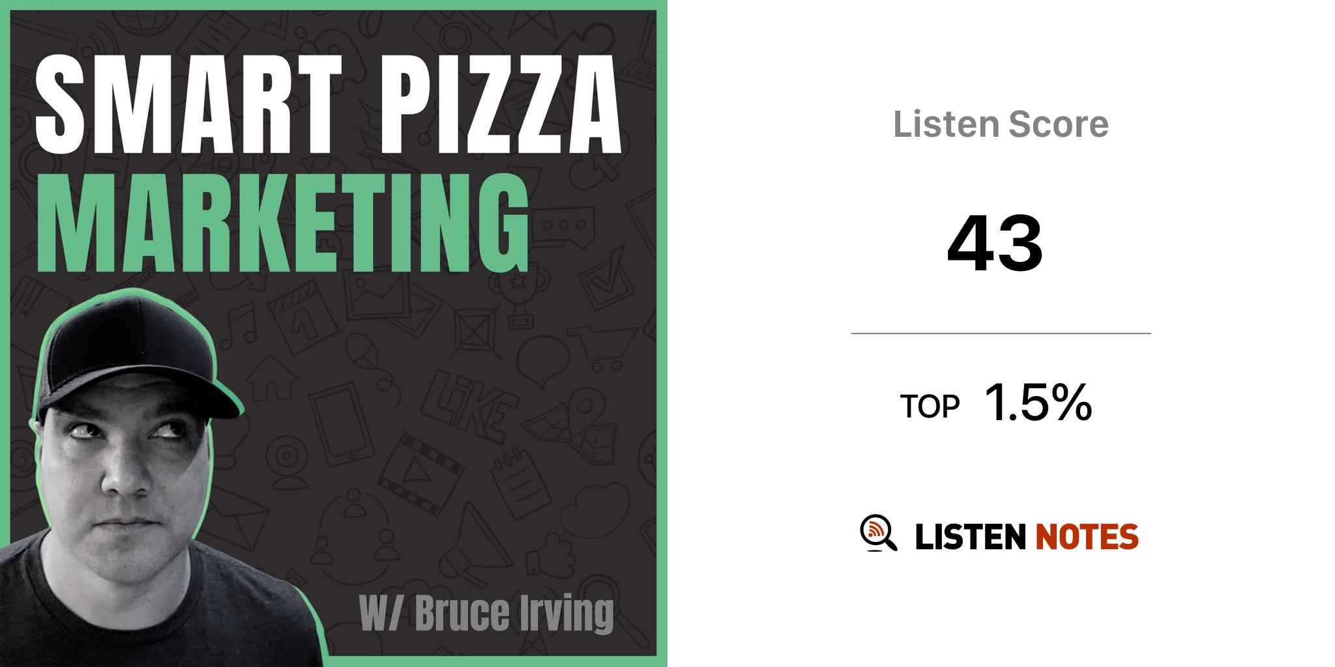
Task: Click the "W/ Bruce Irving" host name
Action: point(486,613)
